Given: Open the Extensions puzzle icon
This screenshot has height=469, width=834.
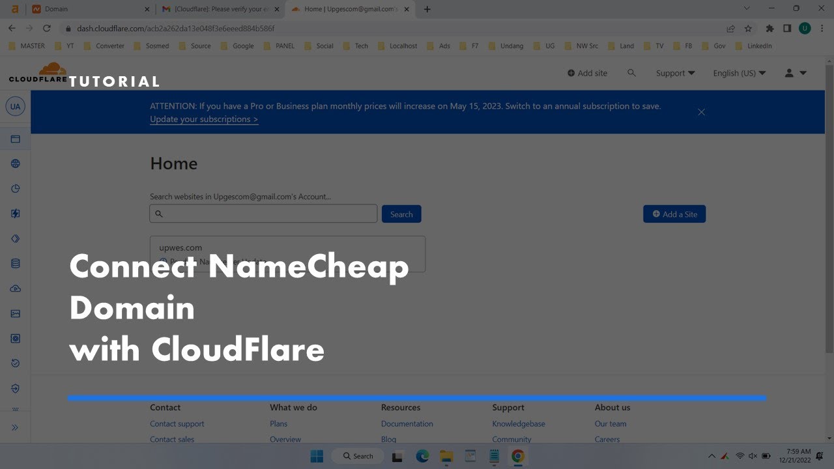Looking at the screenshot, I should (x=769, y=29).
